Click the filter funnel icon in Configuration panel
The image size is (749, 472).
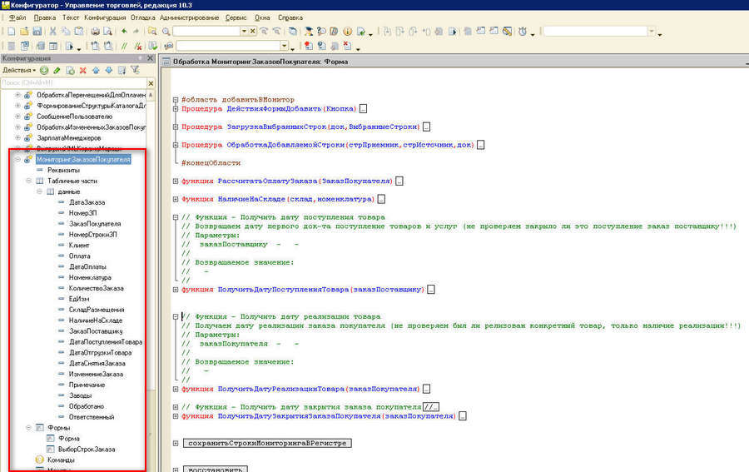coord(135,71)
